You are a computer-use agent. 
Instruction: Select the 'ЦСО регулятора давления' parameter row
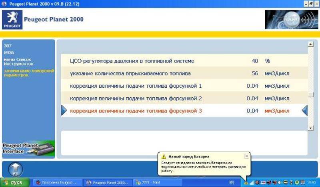point(132,61)
